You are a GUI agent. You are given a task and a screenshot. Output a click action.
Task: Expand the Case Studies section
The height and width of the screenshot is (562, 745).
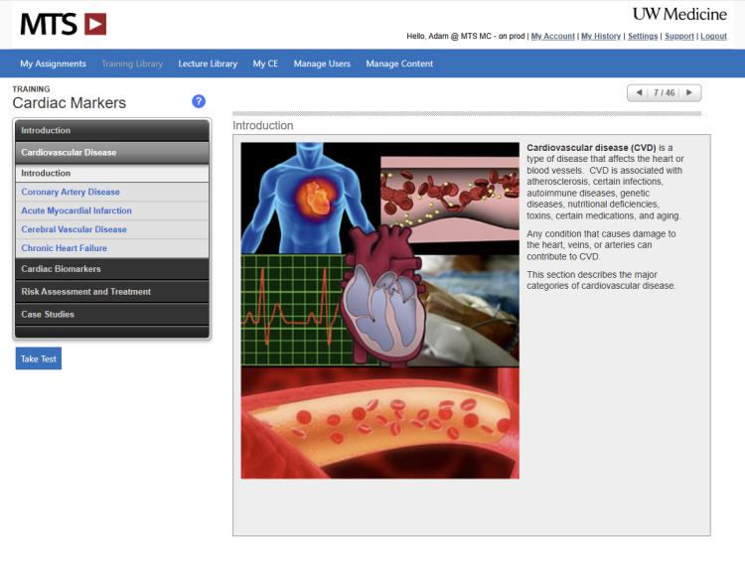pos(111,315)
